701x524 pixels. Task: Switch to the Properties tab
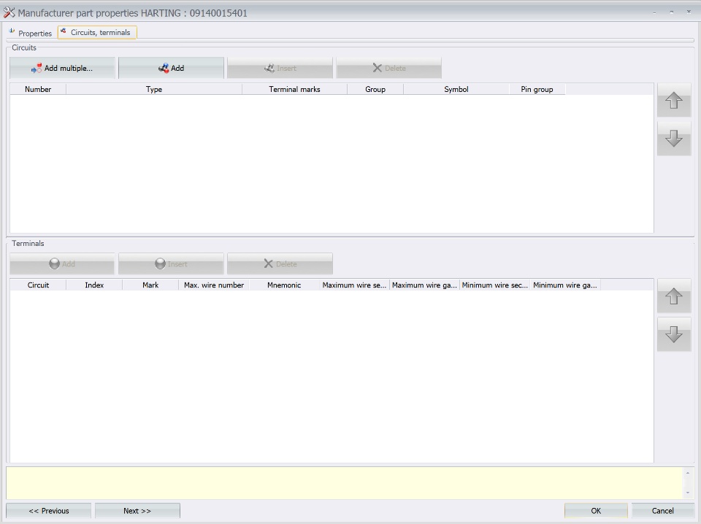click(x=31, y=33)
